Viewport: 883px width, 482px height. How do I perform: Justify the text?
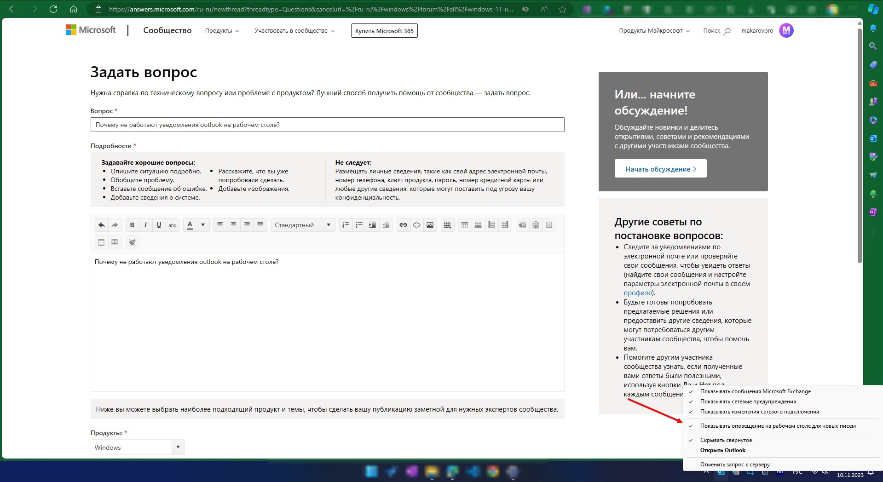click(x=260, y=225)
